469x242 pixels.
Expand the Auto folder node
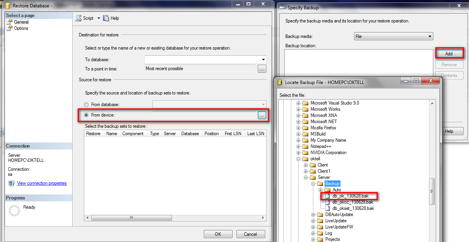(321, 190)
